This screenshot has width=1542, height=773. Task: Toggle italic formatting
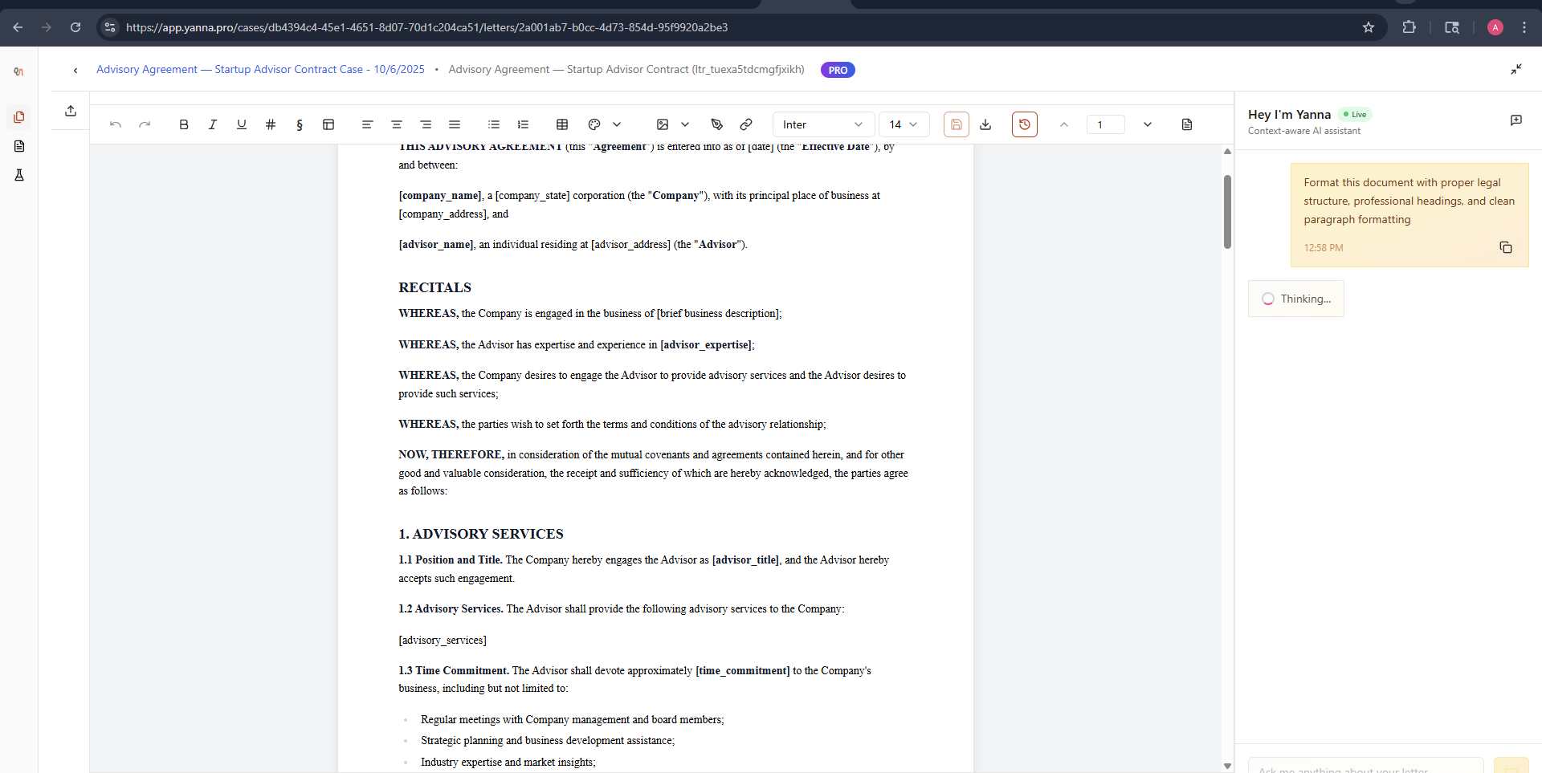point(213,124)
